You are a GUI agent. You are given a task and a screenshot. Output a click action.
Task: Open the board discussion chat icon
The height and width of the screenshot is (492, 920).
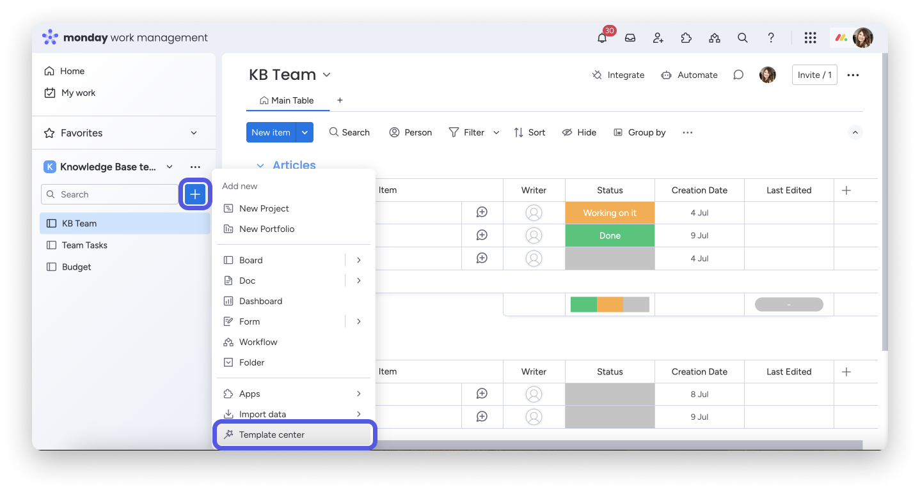[x=738, y=75]
